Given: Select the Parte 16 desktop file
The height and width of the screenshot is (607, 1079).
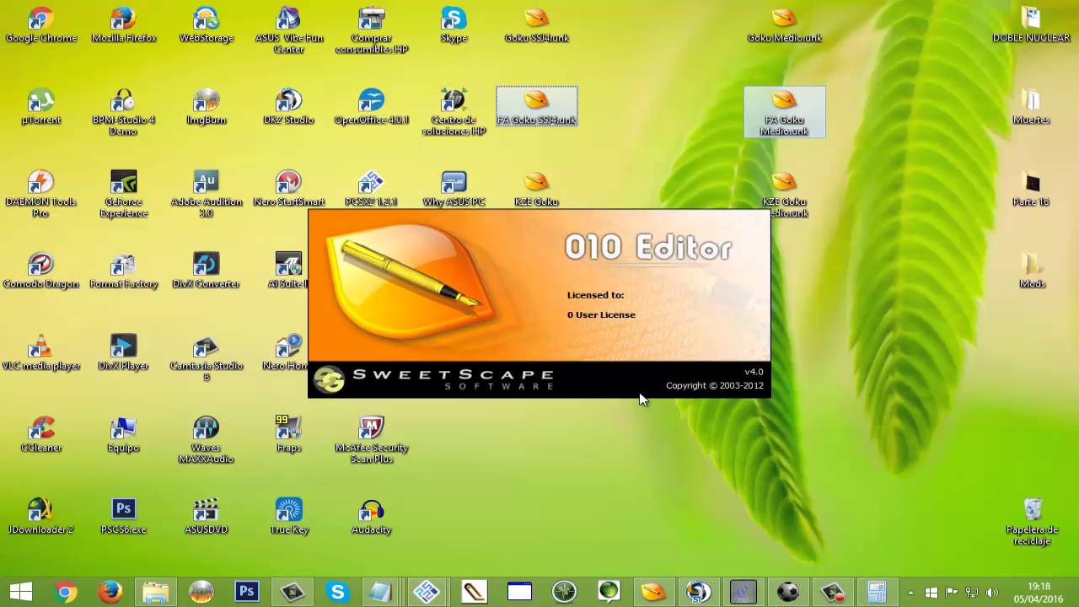Looking at the screenshot, I should point(1031,188).
